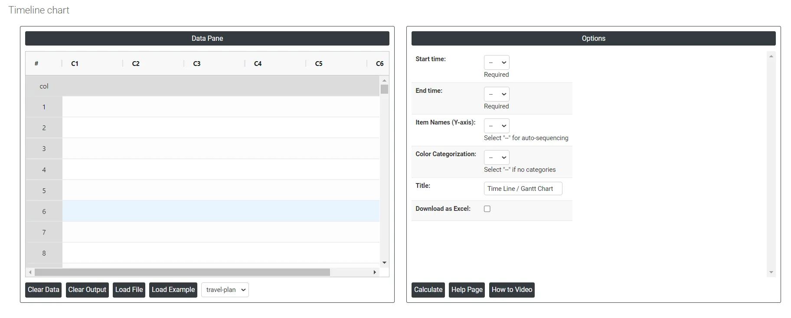Select the C2 column header
Screen dimensions: 791x318
point(154,63)
